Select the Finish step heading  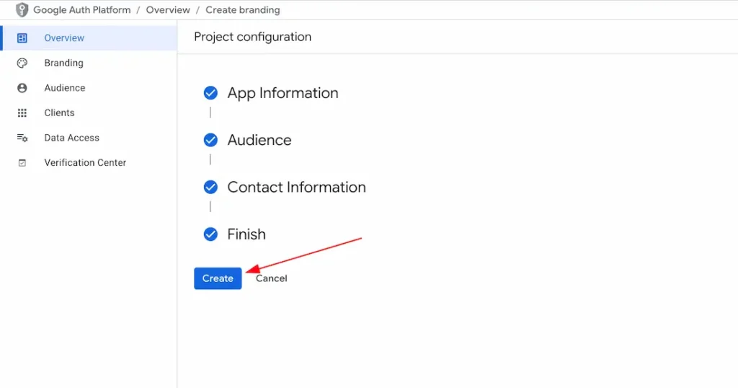[246, 234]
